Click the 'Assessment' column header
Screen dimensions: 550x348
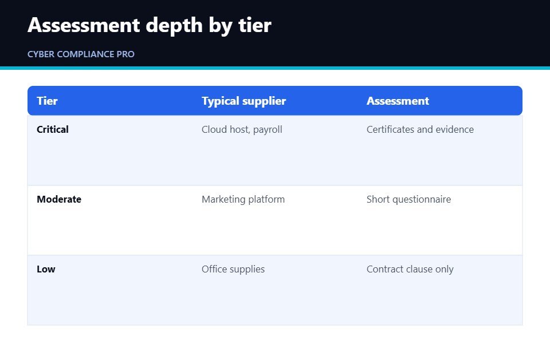(398, 101)
